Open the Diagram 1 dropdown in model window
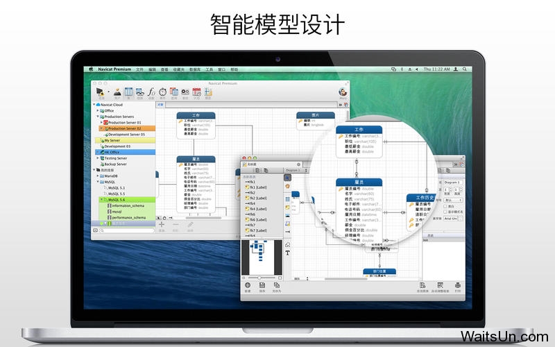The width and height of the screenshot is (555, 347). 296,170
